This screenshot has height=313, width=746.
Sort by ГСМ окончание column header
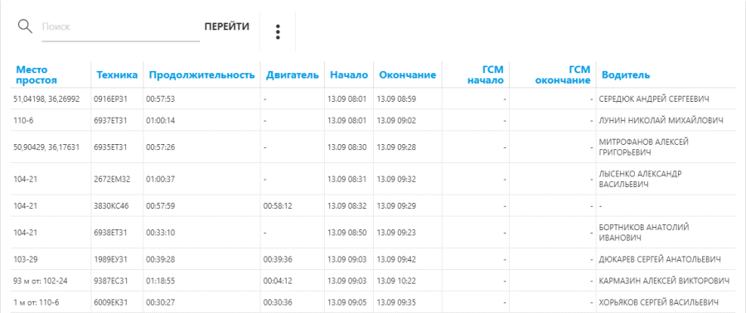point(563,75)
